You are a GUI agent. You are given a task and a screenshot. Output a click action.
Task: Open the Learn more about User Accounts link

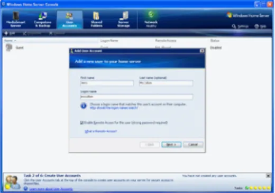click(x=51, y=189)
